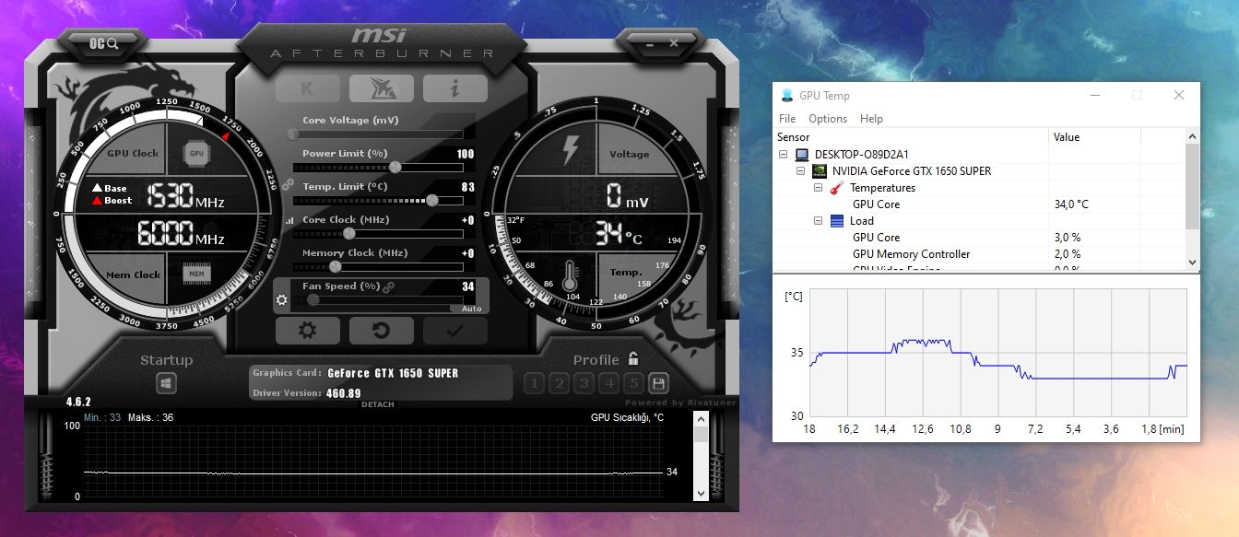Click the curve editor bars icon beside Core Clock
Image resolution: width=1239 pixels, height=537 pixels.
(x=288, y=221)
